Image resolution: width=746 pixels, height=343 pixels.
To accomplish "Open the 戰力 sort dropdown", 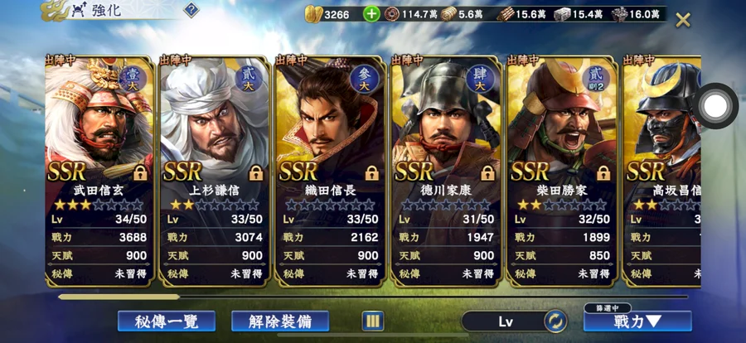I will click(x=637, y=321).
